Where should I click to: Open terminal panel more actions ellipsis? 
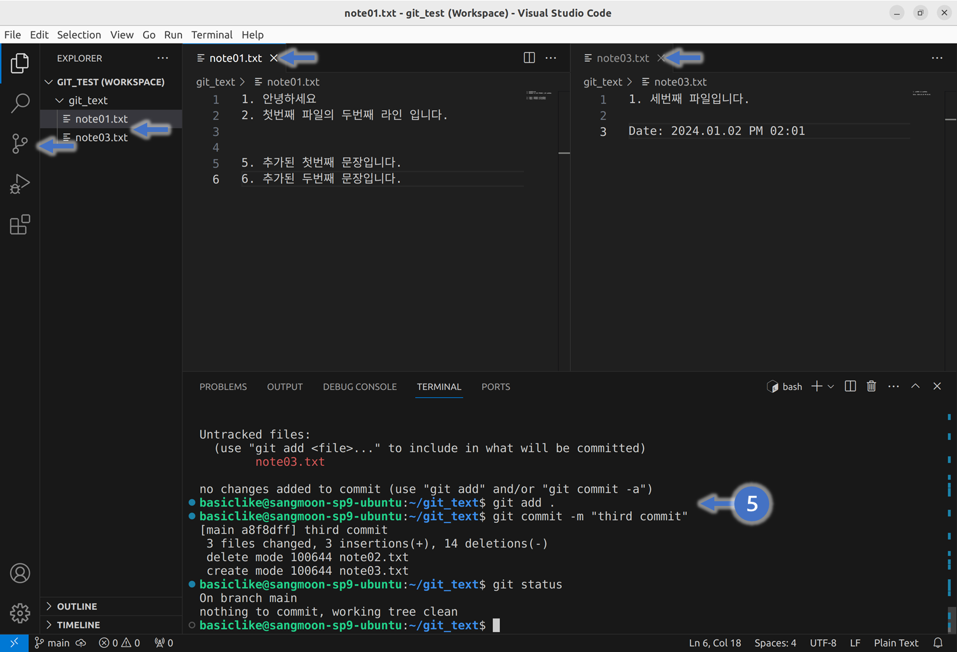[x=893, y=386]
